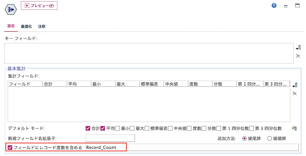Open field picker for 集計フィールド table
Image resolution: width=306 pixels, height=156 pixels.
295,85
